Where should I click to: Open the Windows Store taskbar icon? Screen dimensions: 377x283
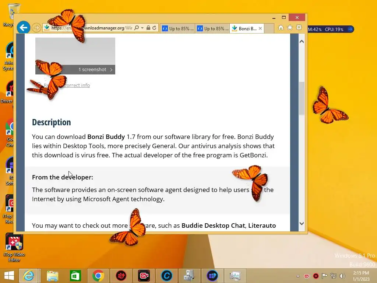(x=75, y=276)
